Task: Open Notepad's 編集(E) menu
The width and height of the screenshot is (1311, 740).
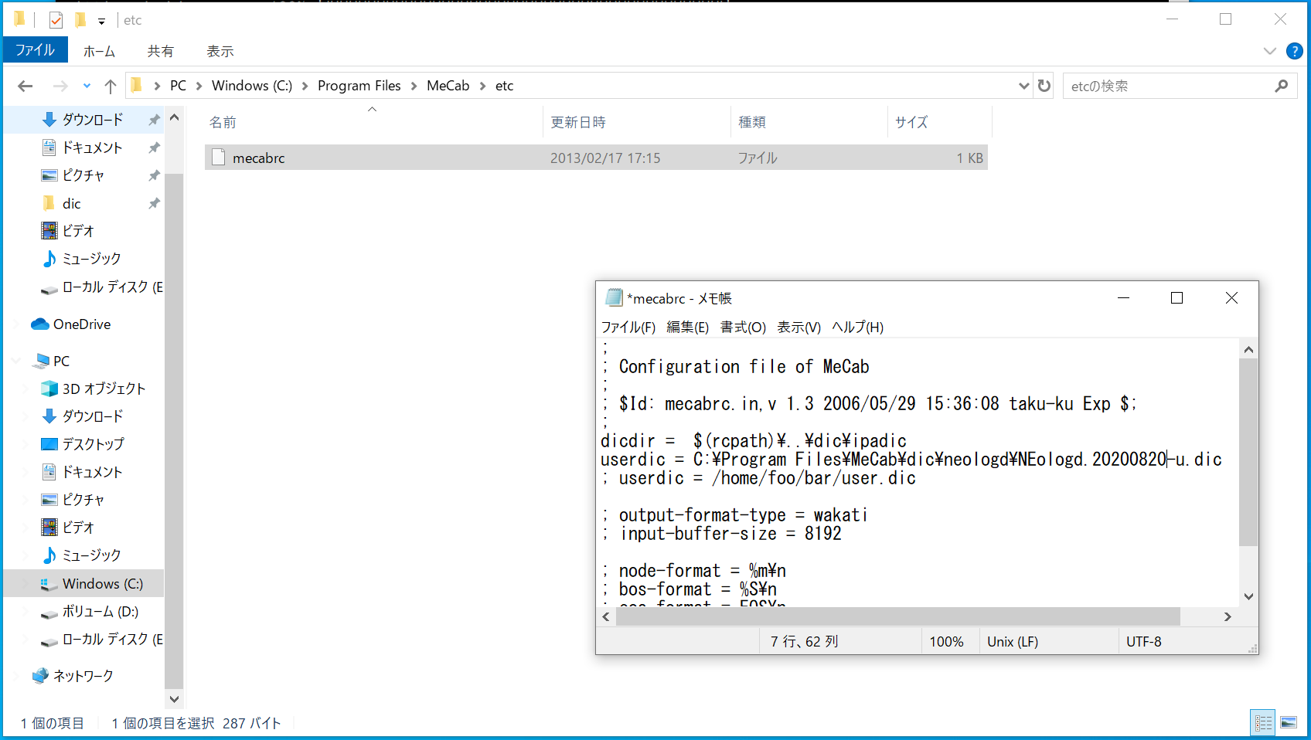Action: pos(687,328)
